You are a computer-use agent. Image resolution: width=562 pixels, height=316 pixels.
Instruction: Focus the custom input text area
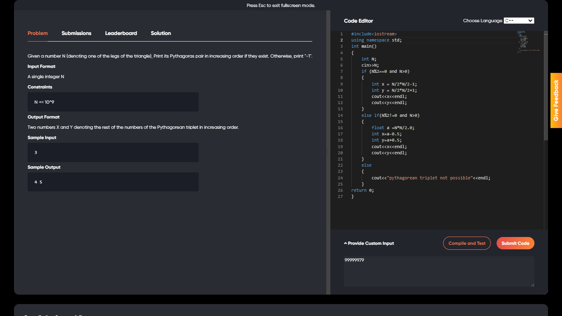click(x=439, y=271)
